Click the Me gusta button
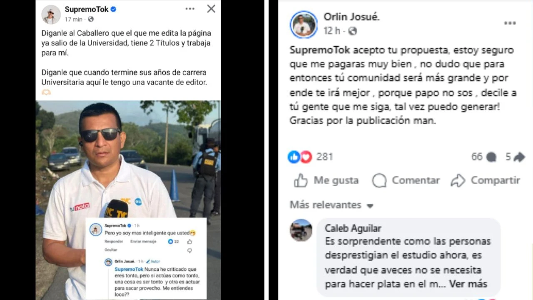 (326, 180)
